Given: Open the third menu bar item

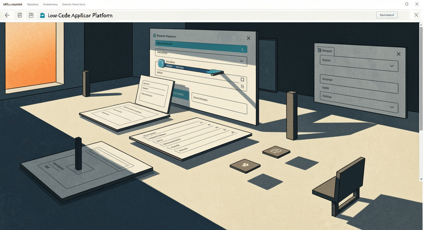Looking at the screenshot, I should [x=73, y=4].
